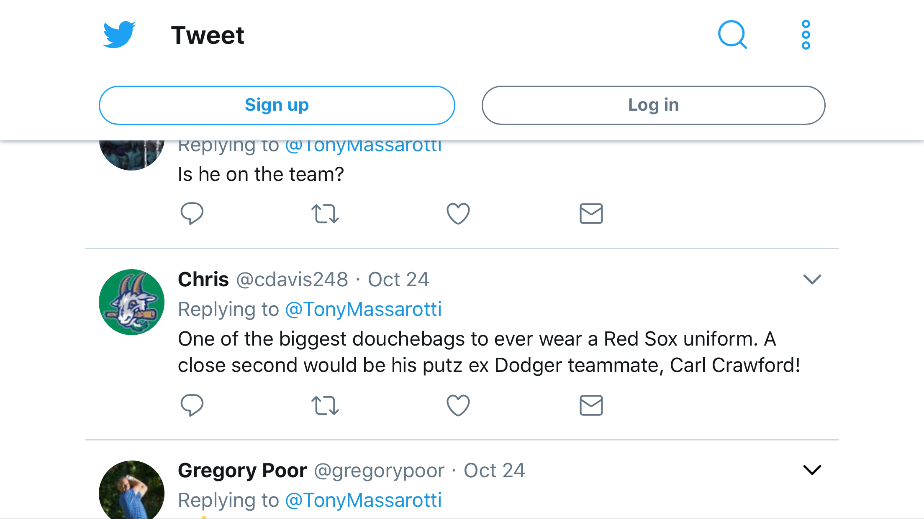Screen dimensions: 924x519
Task: Click the Twitter bird logo
Action: click(x=119, y=35)
